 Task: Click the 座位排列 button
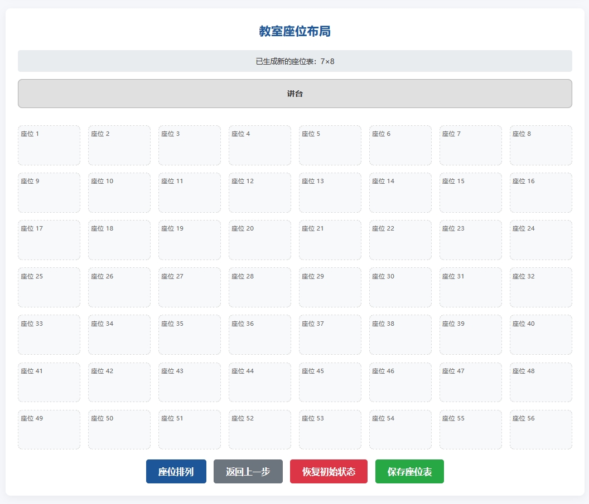[176, 471]
